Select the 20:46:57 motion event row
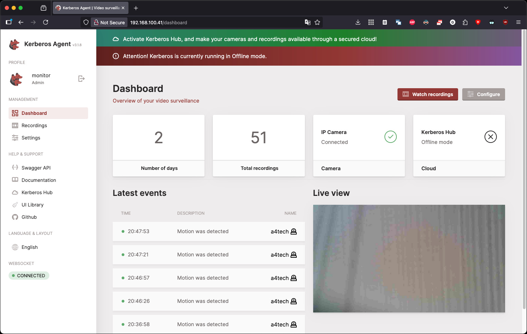Viewport: 527px width, 334px height. [x=209, y=278]
